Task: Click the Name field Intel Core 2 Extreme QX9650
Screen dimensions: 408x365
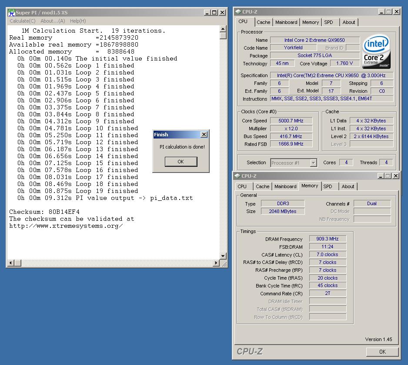Action: click(315, 40)
